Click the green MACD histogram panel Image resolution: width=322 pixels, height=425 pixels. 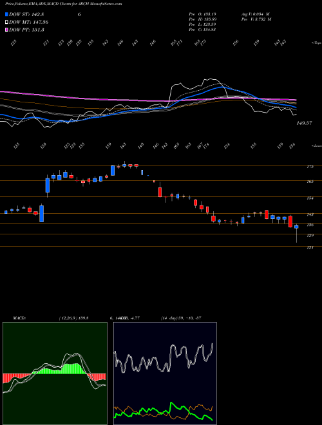(x=55, y=373)
